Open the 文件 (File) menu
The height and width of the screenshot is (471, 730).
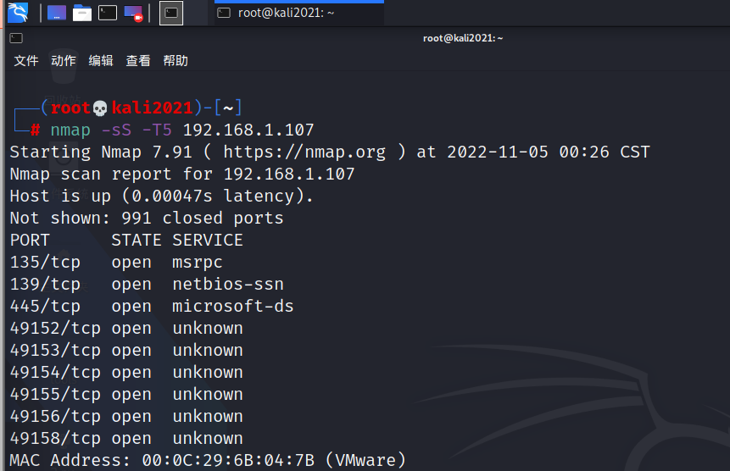[x=26, y=61]
